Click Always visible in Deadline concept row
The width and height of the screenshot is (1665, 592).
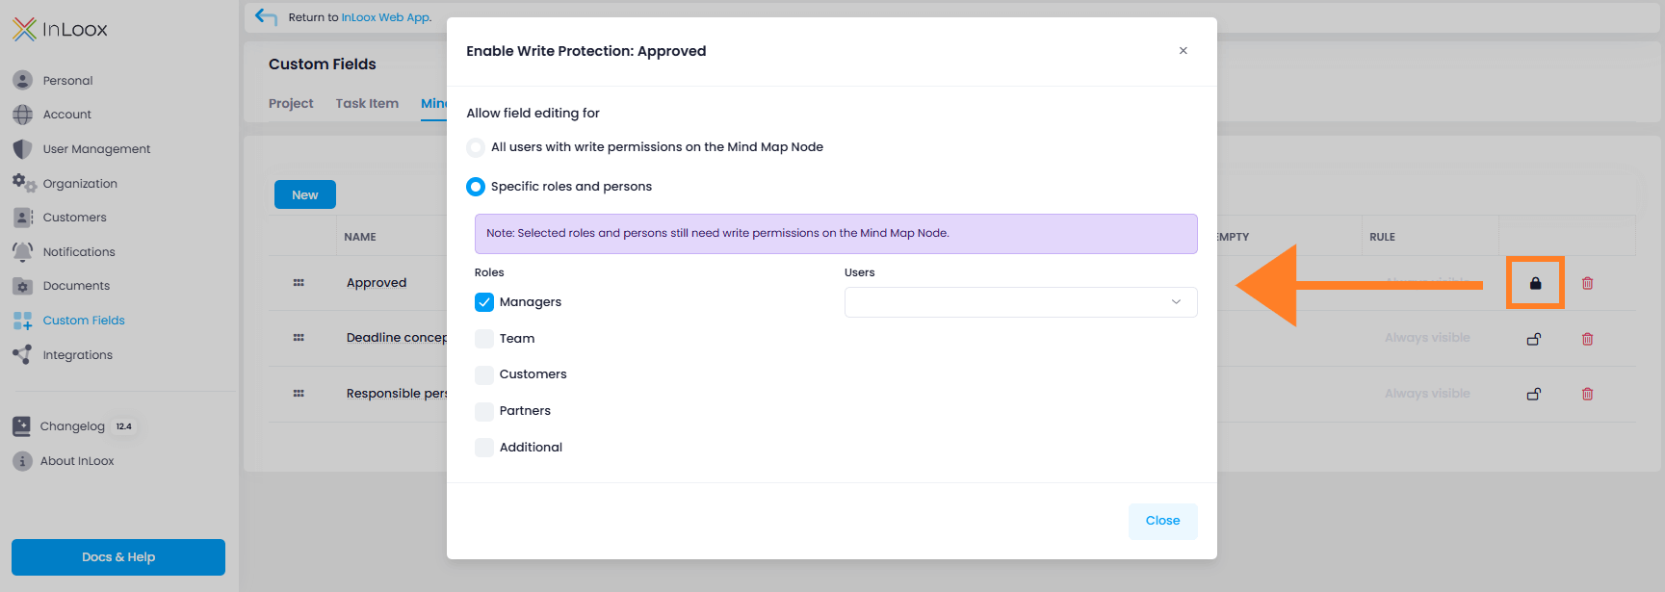[1427, 338]
